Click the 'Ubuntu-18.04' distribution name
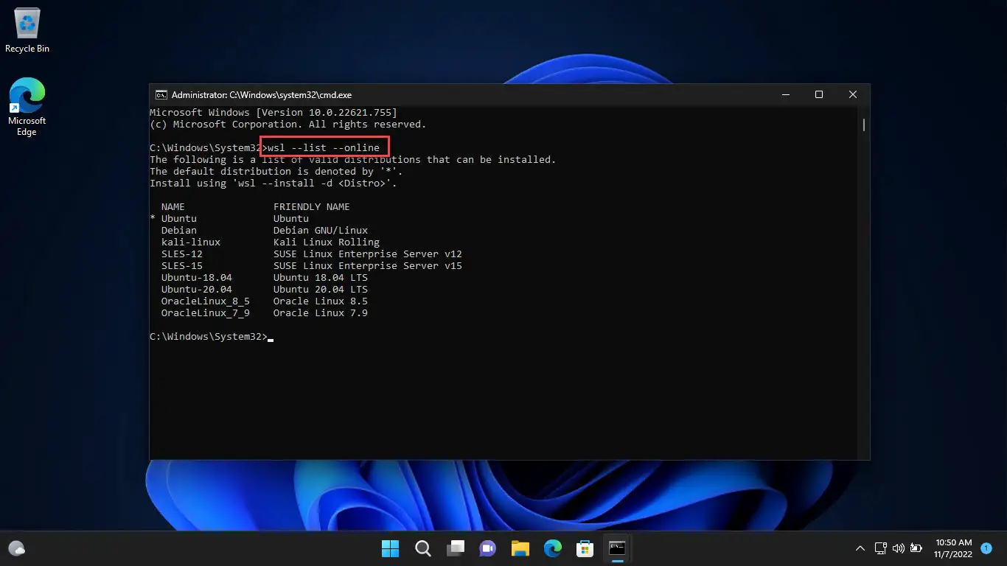1007x566 pixels. (x=197, y=278)
